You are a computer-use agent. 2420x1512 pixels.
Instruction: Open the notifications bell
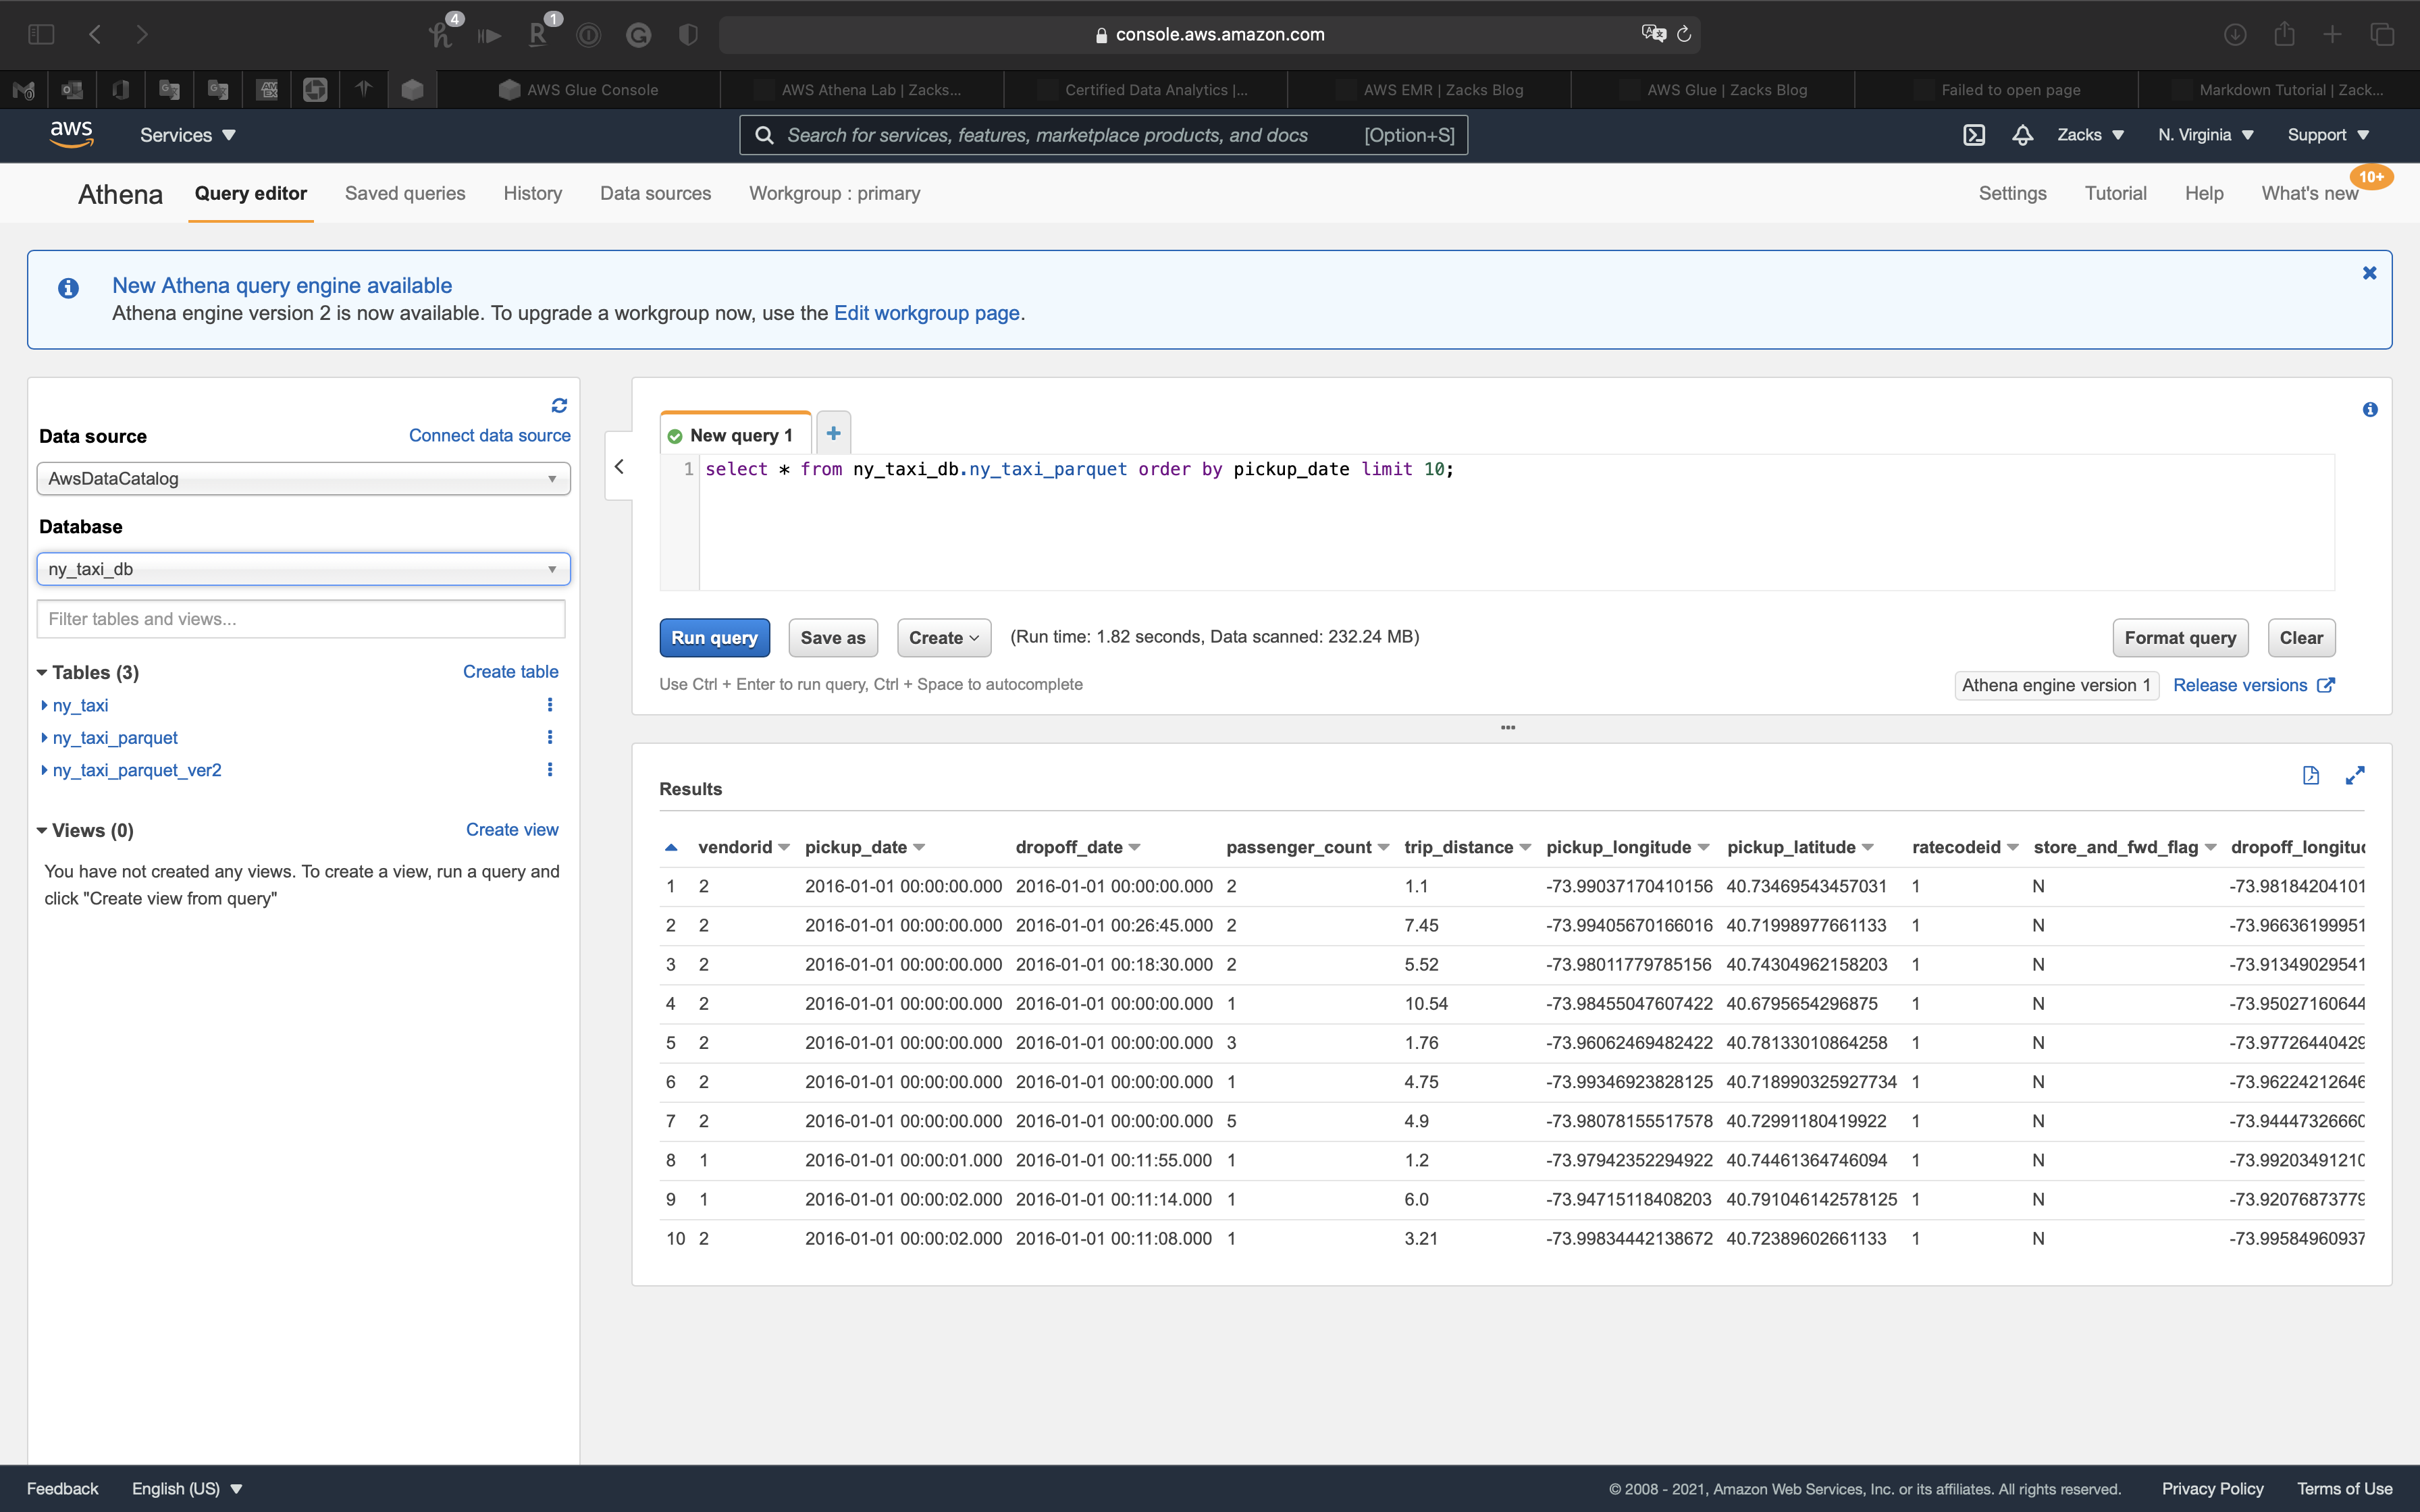[2022, 135]
